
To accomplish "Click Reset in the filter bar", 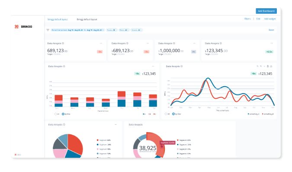I will [271, 30].
